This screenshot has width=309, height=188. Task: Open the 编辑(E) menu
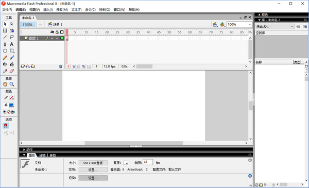point(21,10)
